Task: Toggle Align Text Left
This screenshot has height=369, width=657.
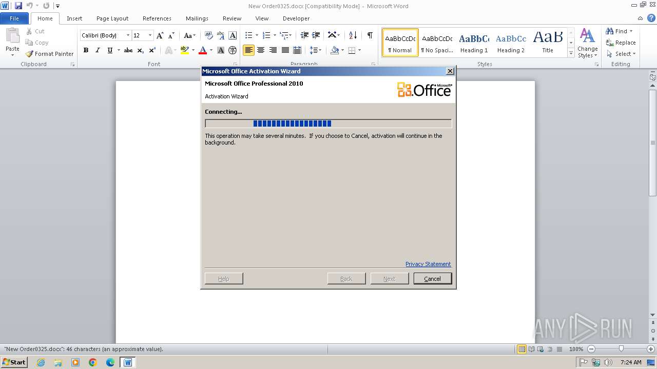Action: tap(249, 50)
